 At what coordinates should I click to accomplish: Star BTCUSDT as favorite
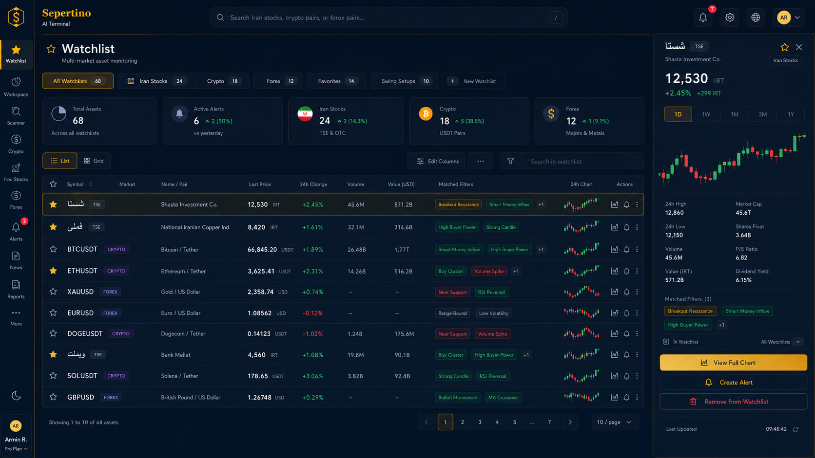coord(53,249)
